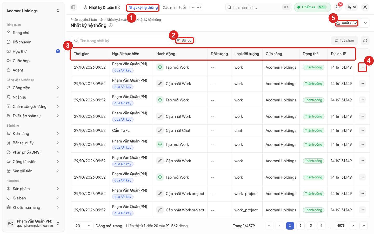Image resolution: width=374 pixels, height=234 pixels.
Task: Click the info icon next to the Nhật ký hệ thống title
Action: click(111, 25)
